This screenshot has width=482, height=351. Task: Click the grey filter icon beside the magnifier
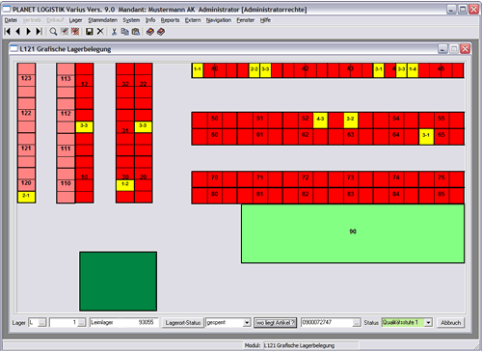65,31
